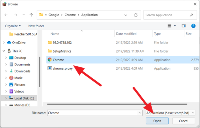Click the search magnifier icon

tap(191, 15)
